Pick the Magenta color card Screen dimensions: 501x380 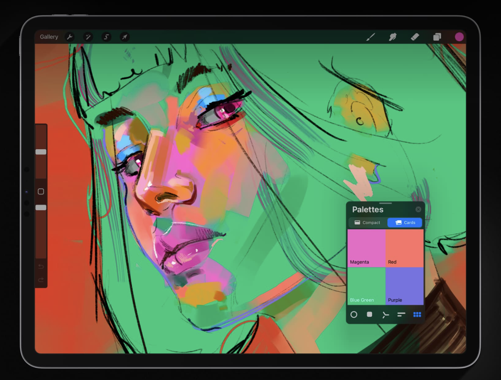(x=366, y=248)
